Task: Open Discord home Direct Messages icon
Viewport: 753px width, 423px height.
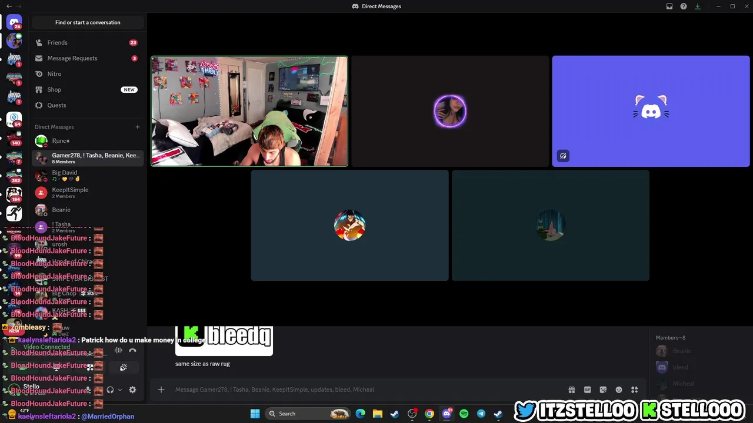Action: [14, 22]
